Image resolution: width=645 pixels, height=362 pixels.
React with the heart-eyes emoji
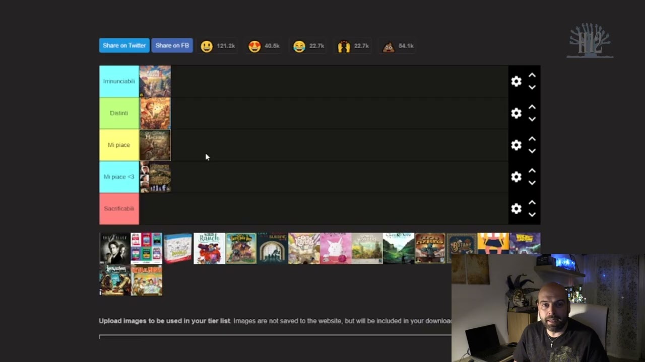coord(254,46)
